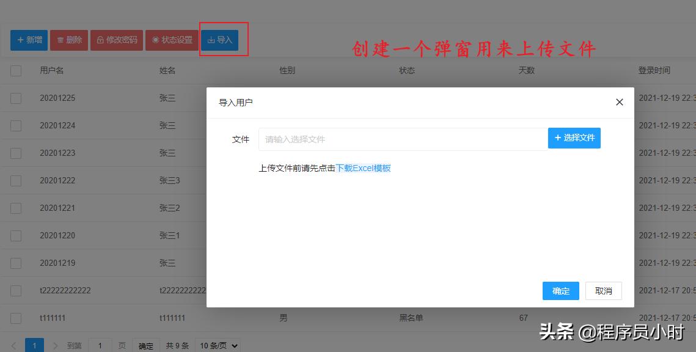Viewport: 696px width, 352px height.
Task: Close the 导入用户 dialog with X icon
Action: [x=619, y=102]
